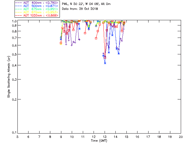Click the AOT 1020nm legend entry
Image resolution: width=186 pixels, height=148 pixels.
click(37, 15)
